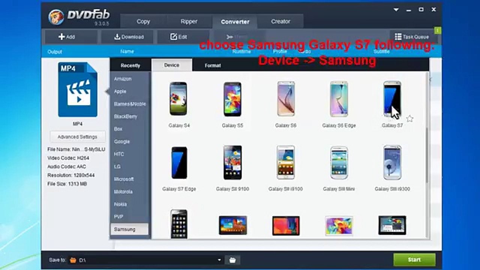Switch to the Converter tab
480x270 pixels.
(235, 22)
